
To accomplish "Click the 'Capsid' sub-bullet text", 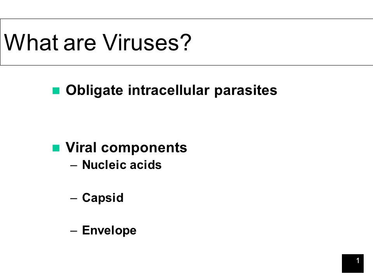I will 103,198.
